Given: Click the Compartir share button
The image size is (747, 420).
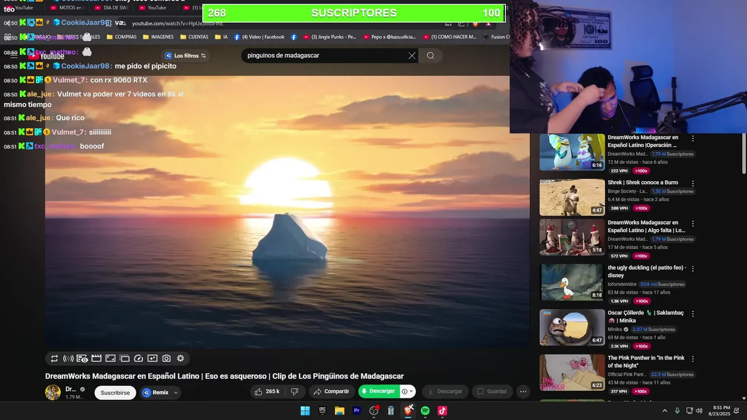Looking at the screenshot, I should pos(331,391).
